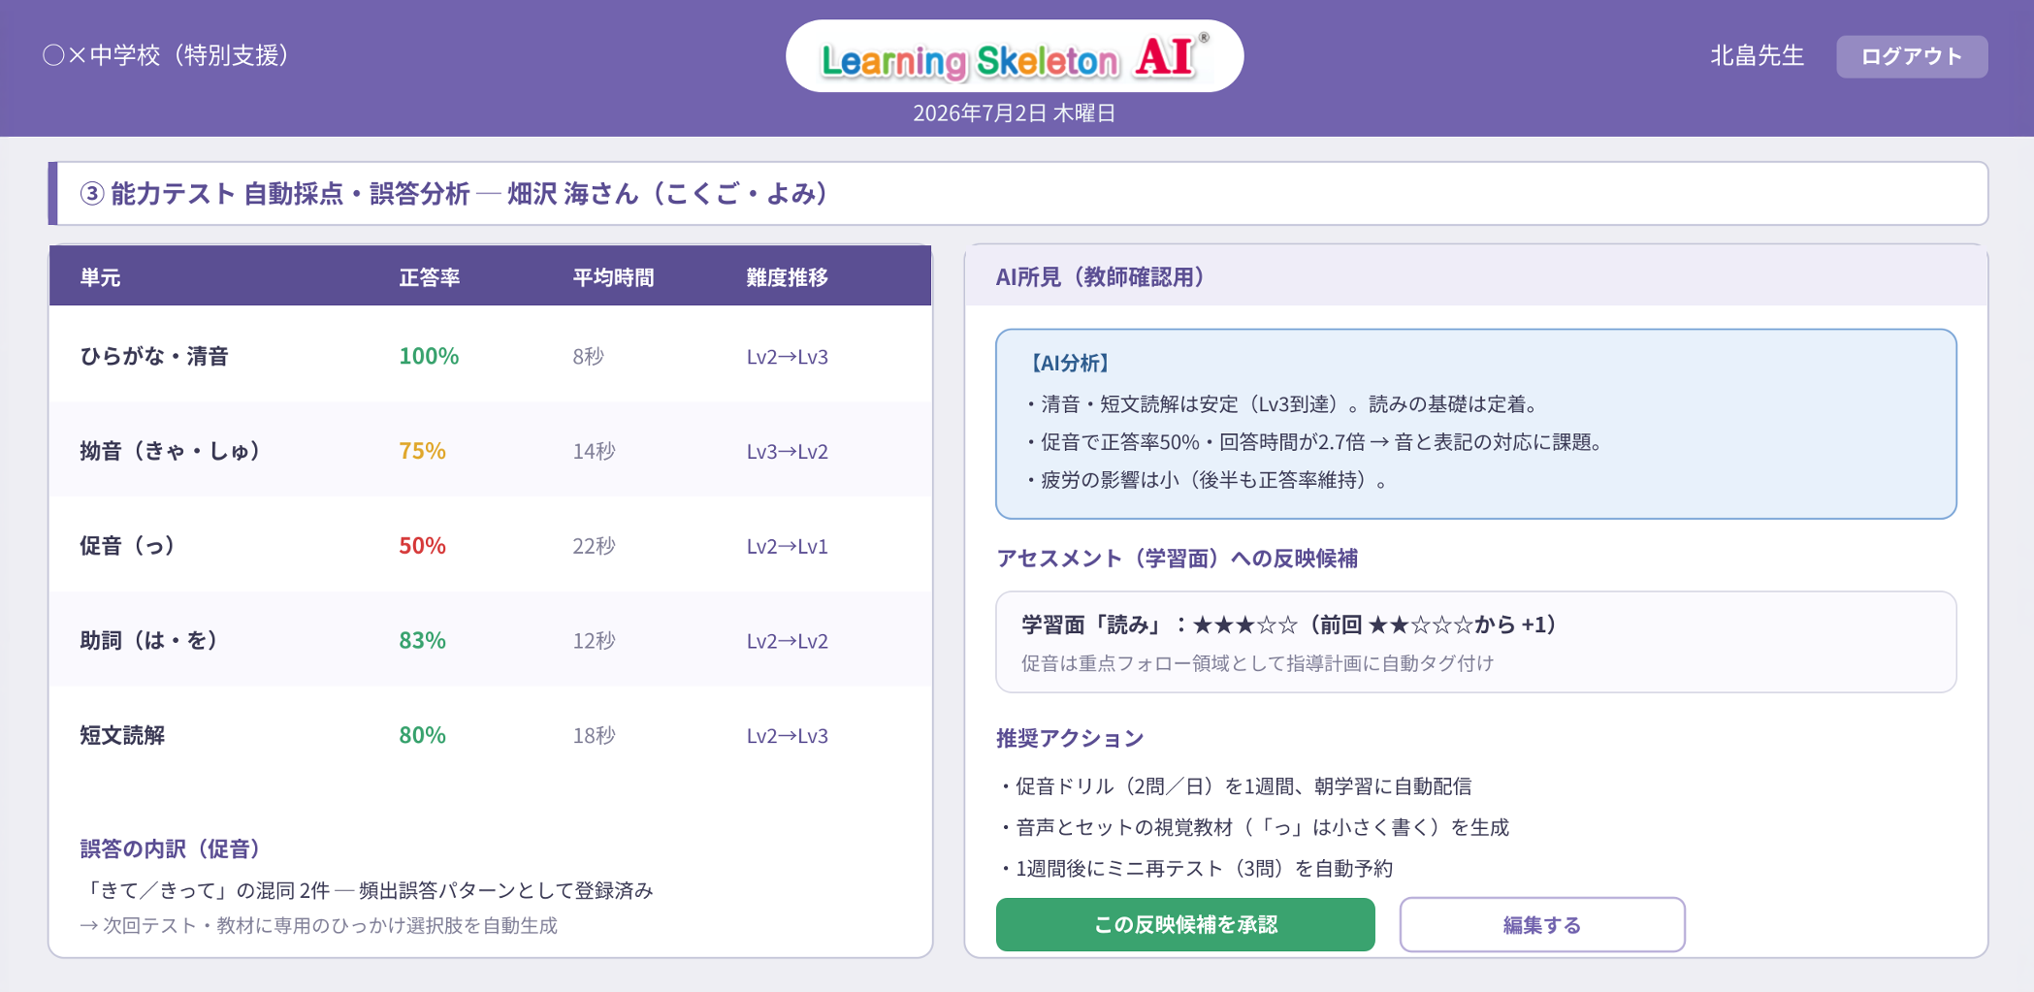This screenshot has width=2034, height=992.
Task: Click the 100% accuracy value
Action: tap(429, 356)
